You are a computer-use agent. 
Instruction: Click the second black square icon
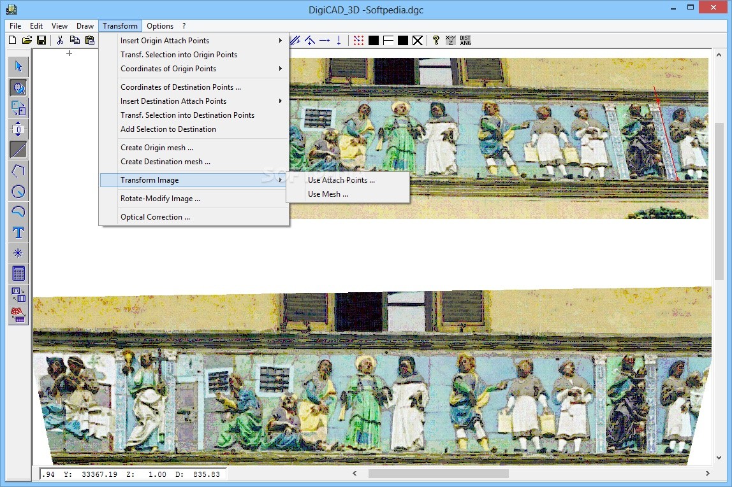click(x=403, y=41)
